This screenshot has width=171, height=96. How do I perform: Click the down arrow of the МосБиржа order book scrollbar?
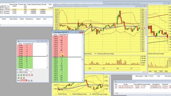coord(83,81)
